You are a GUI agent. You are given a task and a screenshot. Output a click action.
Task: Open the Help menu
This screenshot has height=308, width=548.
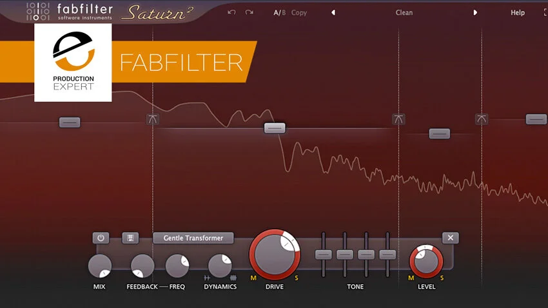tap(518, 13)
